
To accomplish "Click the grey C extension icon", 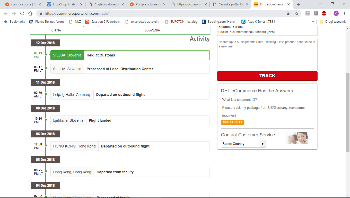I will coord(308,13).
